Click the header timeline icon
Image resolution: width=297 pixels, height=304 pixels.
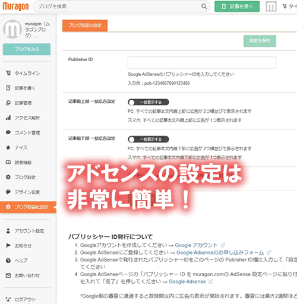click(x=285, y=7)
